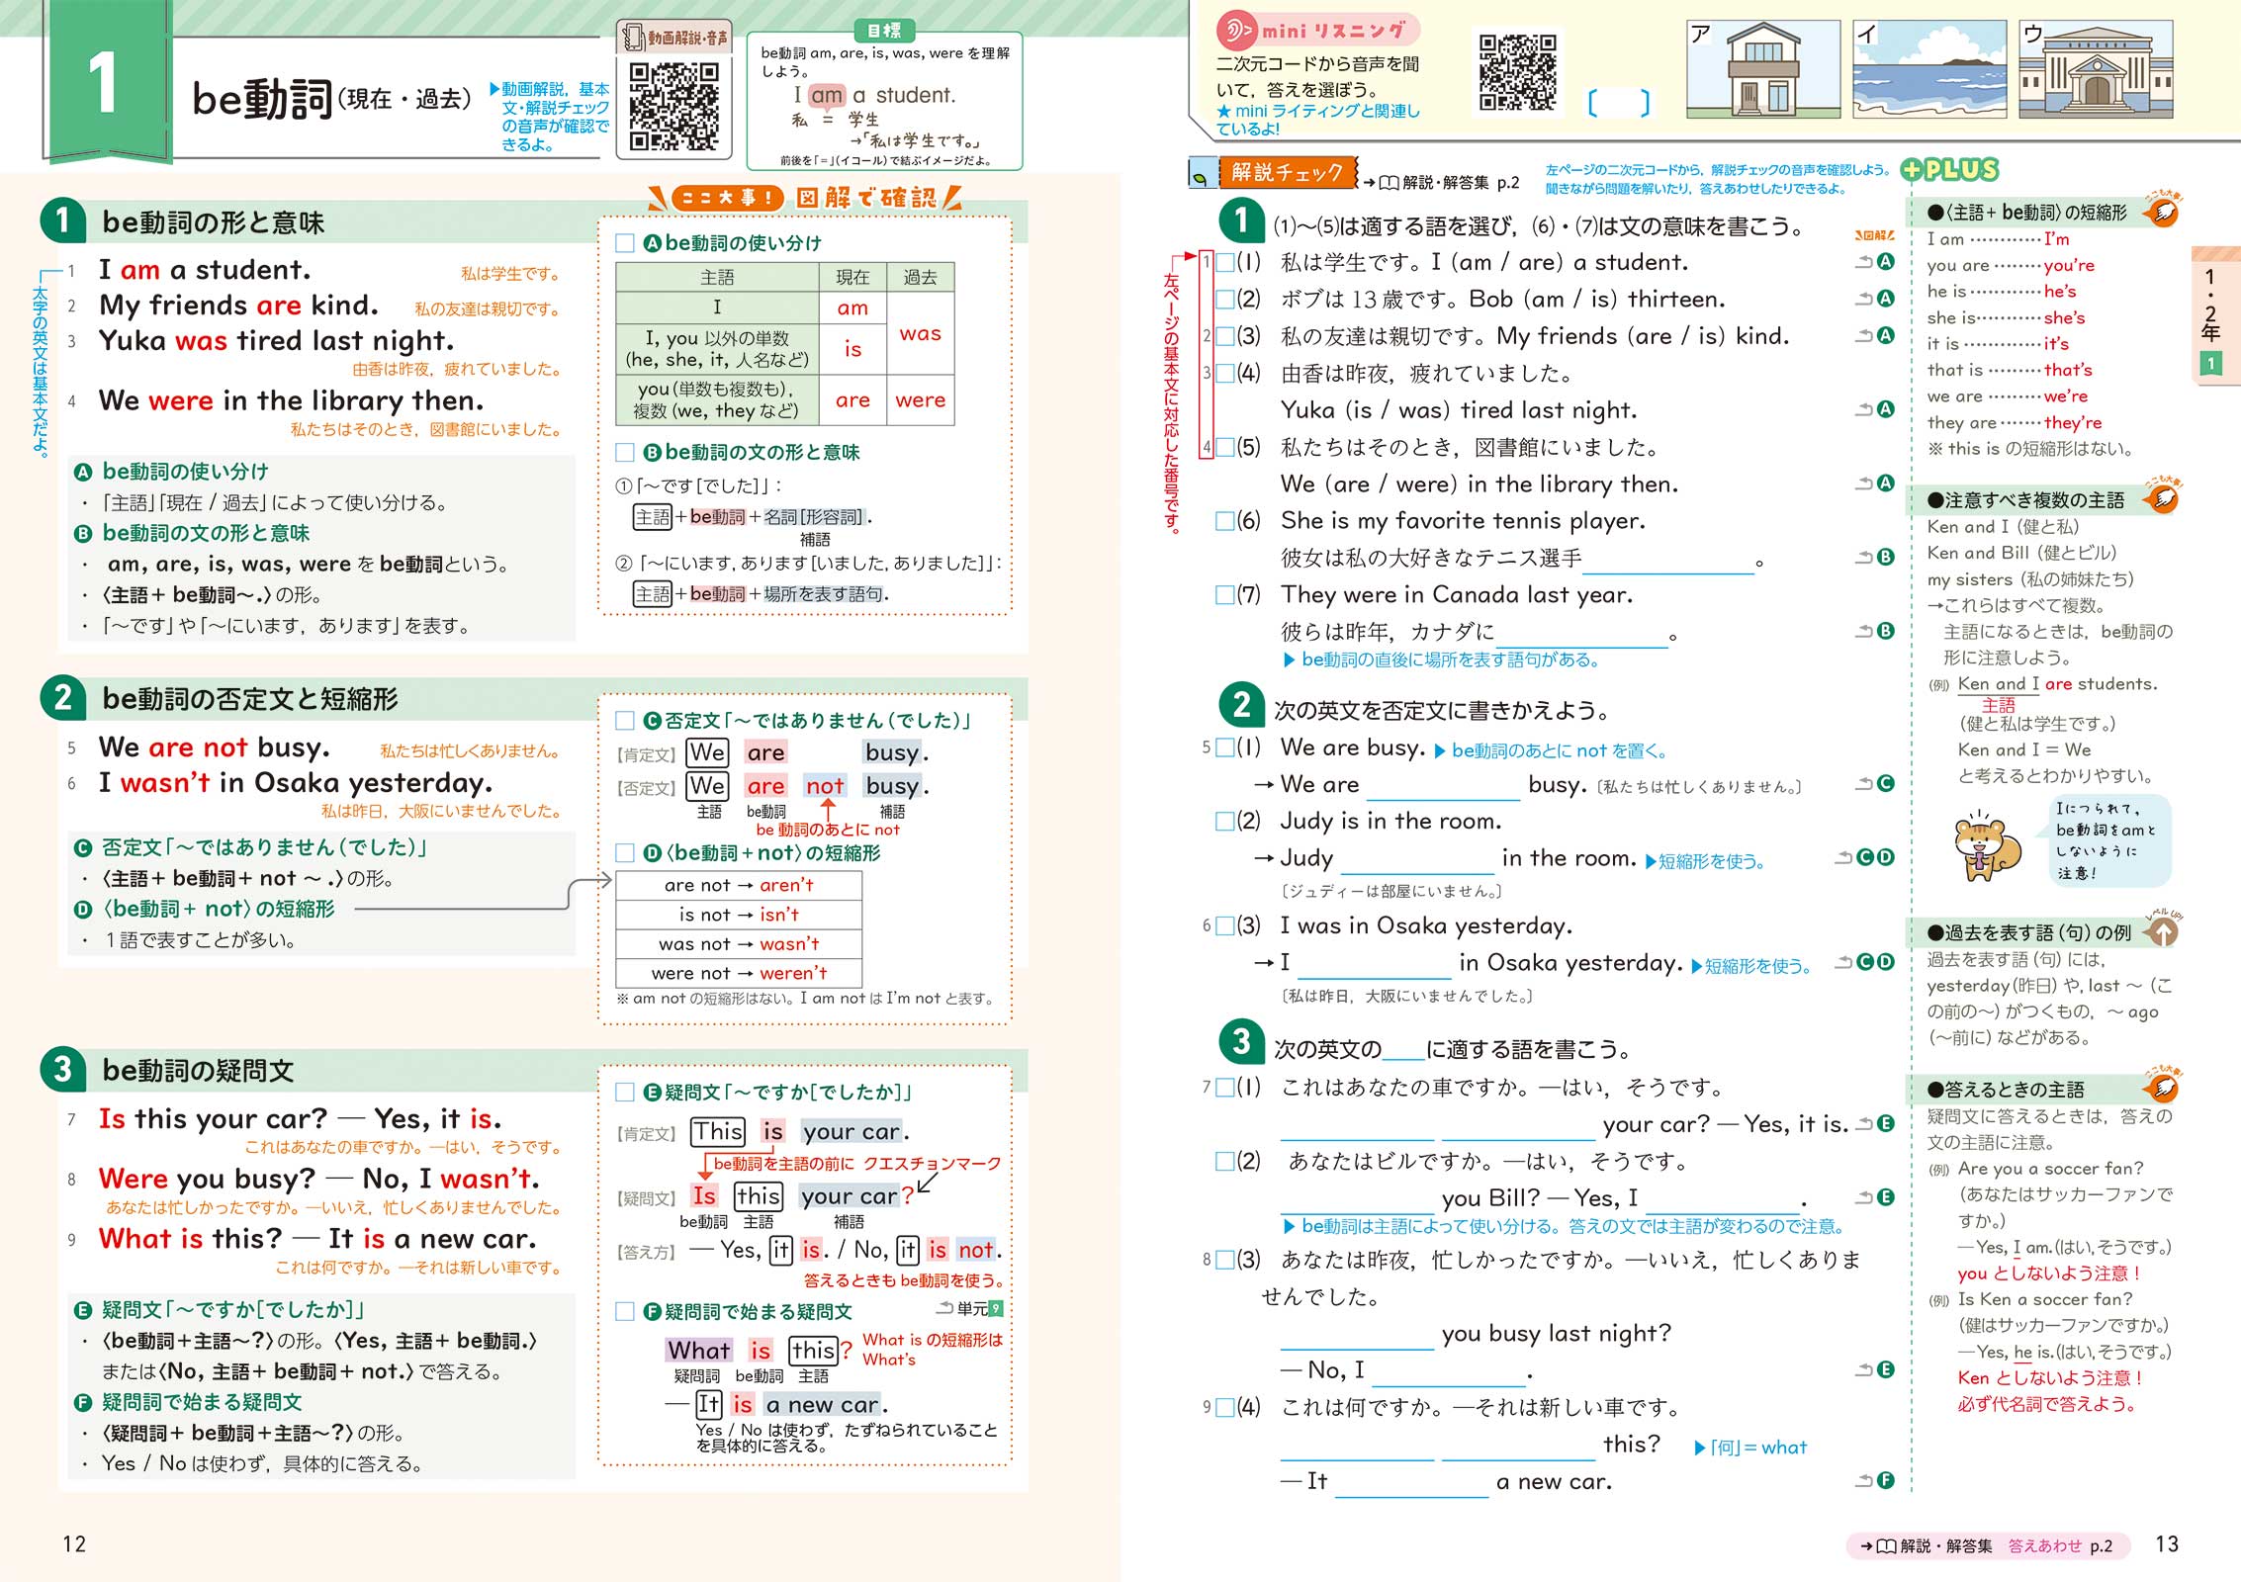Check the Ⓑ be動詞の文の形と意味 box
Image resolution: width=2241 pixels, height=1582 pixels.
pos(625,453)
